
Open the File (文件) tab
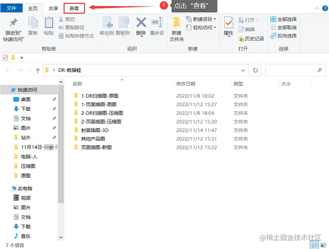point(12,8)
